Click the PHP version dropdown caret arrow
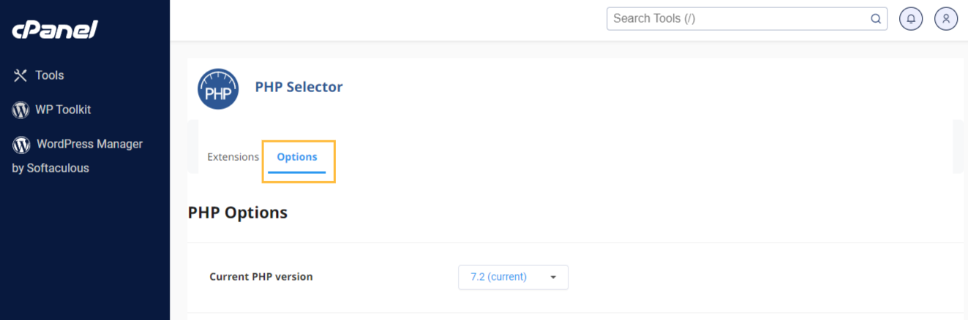Screen dimensions: 968x320 tap(553, 278)
